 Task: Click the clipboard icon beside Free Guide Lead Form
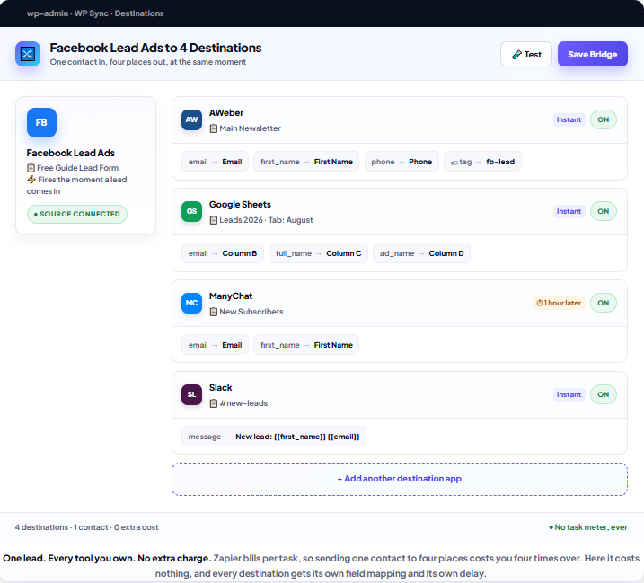[x=31, y=168]
